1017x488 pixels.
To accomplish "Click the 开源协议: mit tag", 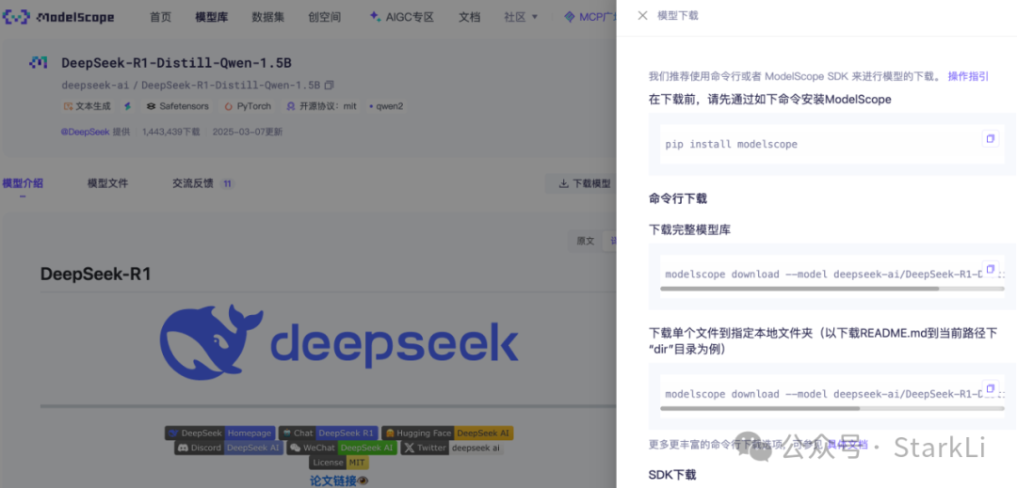I will pyautogui.click(x=321, y=106).
